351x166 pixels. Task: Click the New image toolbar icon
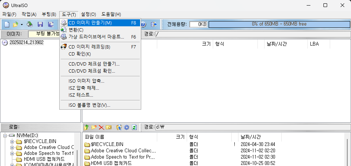point(6,24)
